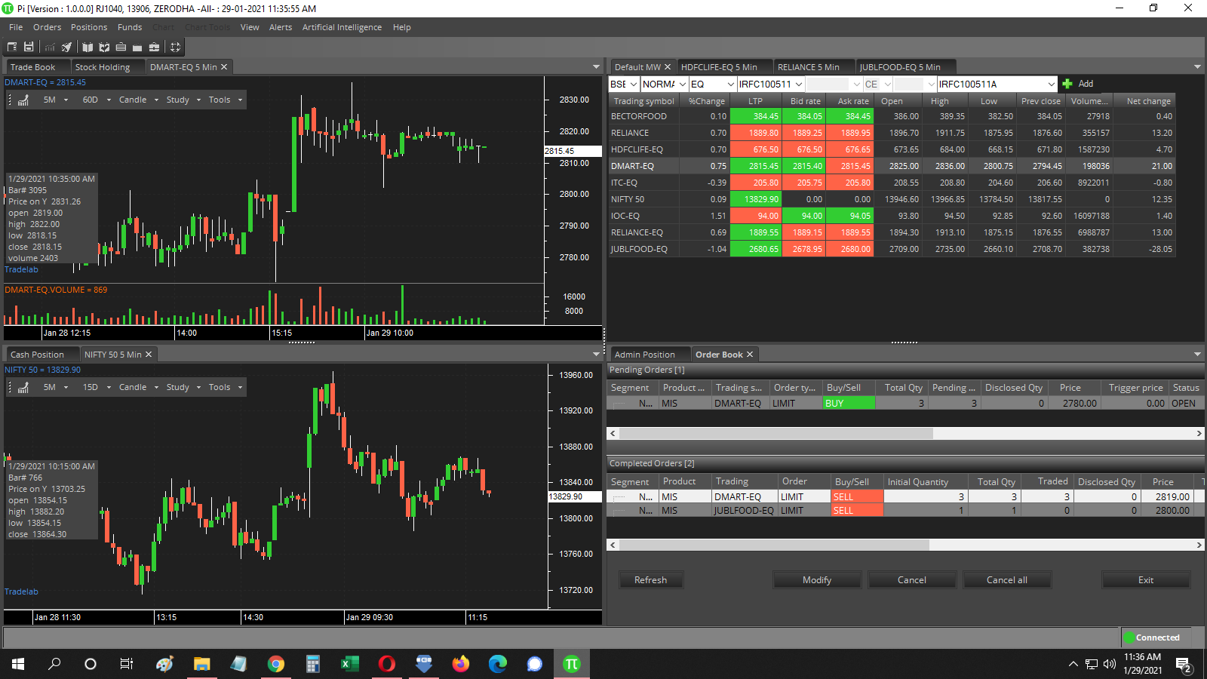The image size is (1207, 679).
Task: Click the Completed Orders horizontal scrollbar
Action: click(x=904, y=545)
